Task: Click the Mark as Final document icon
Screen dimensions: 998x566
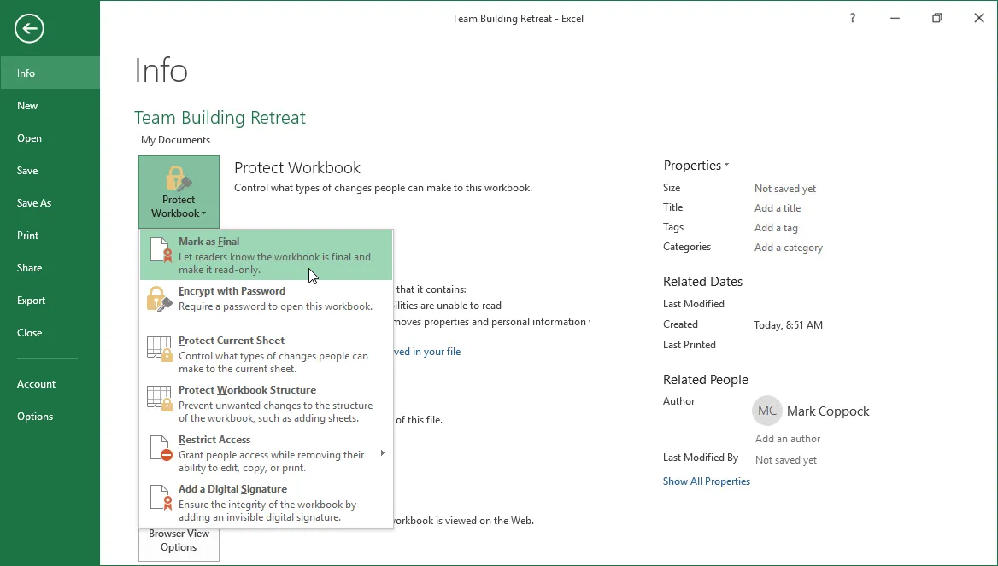Action: tap(160, 250)
